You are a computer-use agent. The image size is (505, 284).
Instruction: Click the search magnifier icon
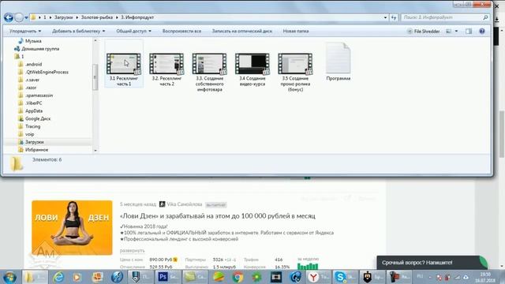485,17
